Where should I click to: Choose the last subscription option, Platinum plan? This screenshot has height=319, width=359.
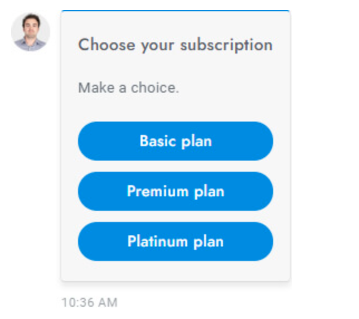point(176,241)
